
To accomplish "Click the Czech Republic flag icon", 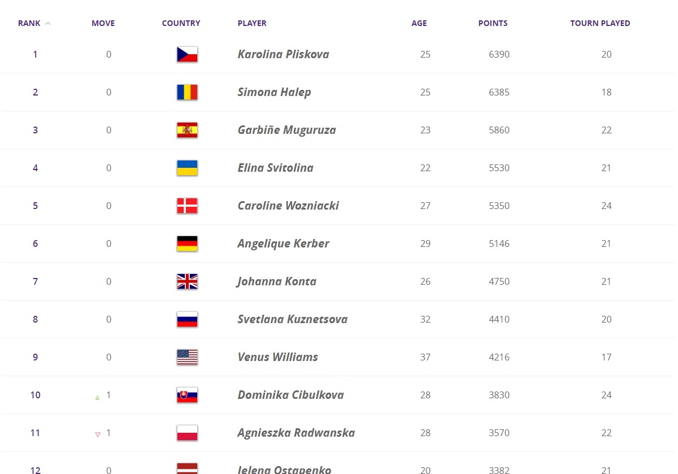I will (x=187, y=55).
